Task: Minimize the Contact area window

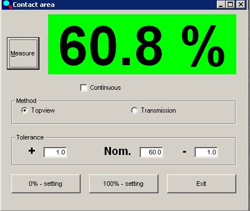Action: pos(221,5)
